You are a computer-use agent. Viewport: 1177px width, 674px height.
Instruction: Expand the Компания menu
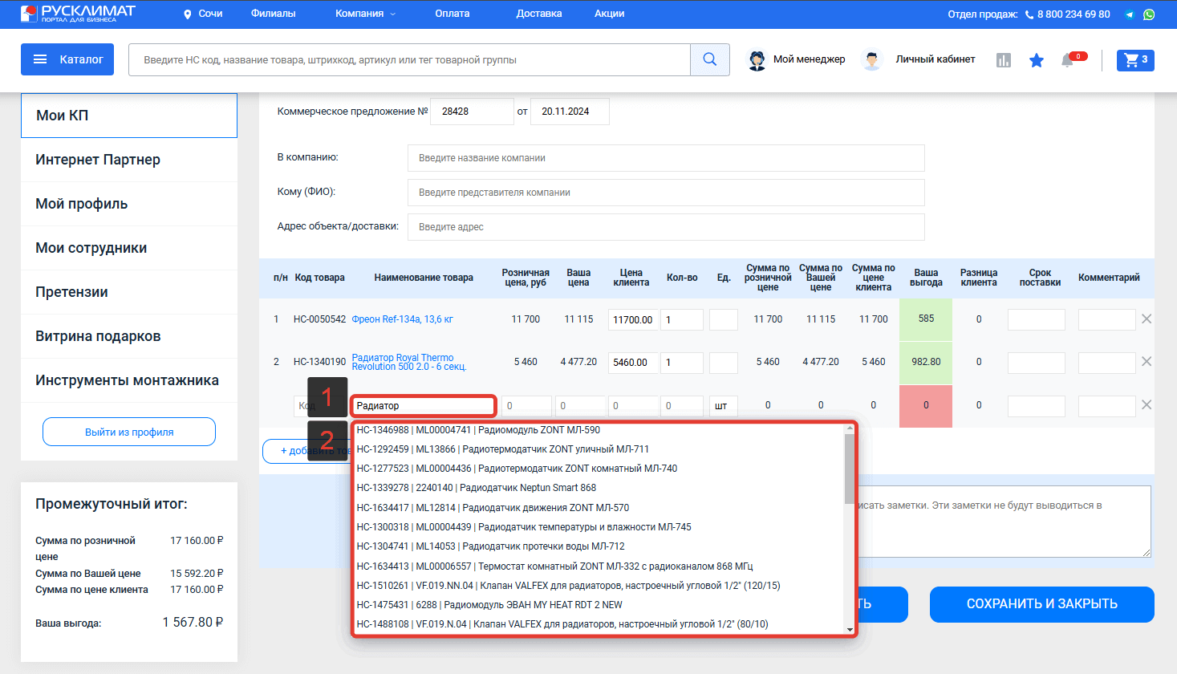coord(365,14)
